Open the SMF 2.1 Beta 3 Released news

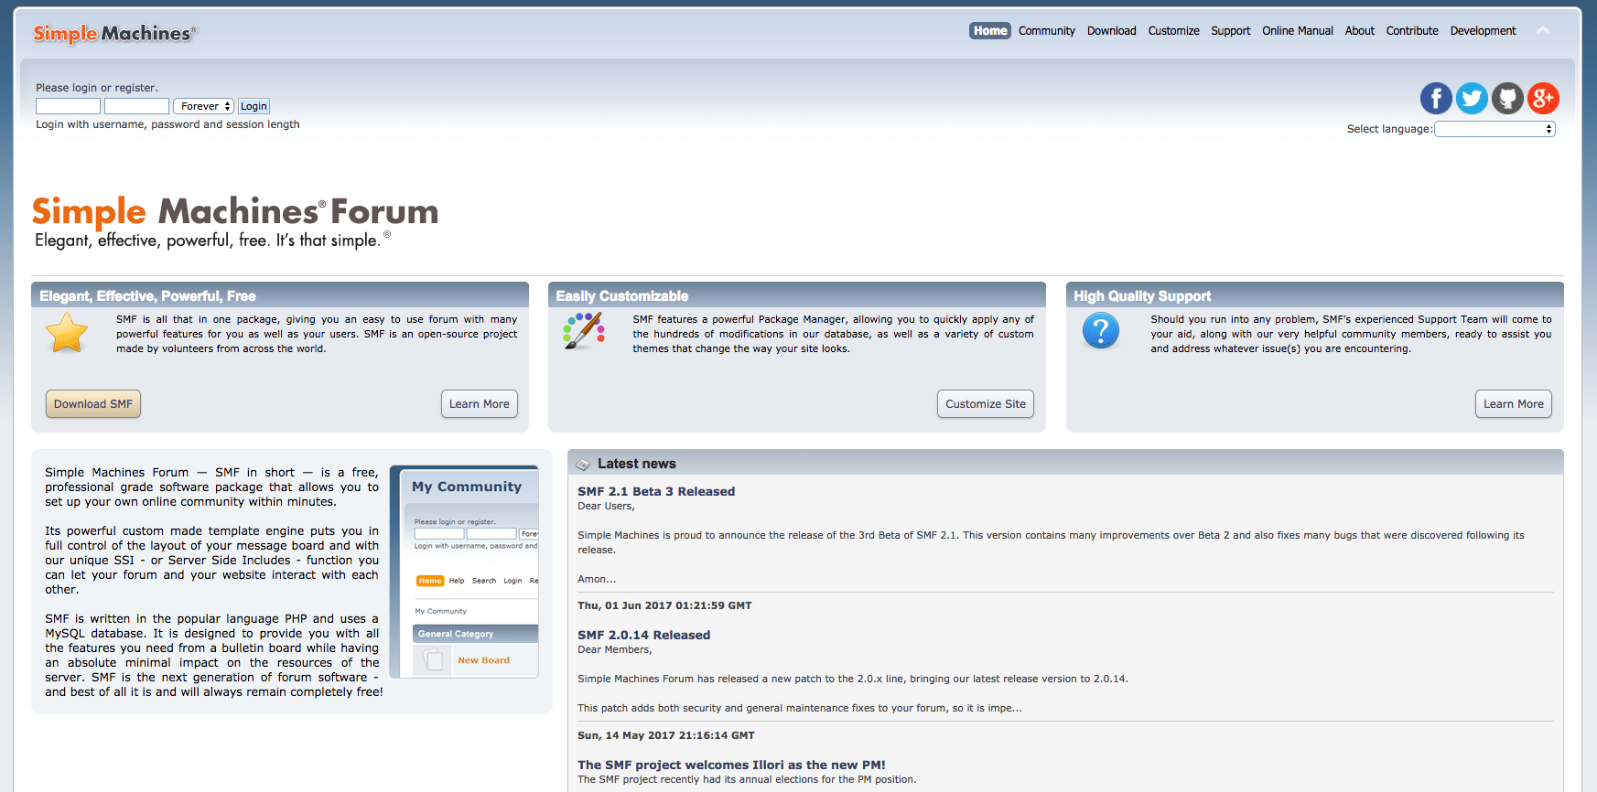tap(656, 492)
